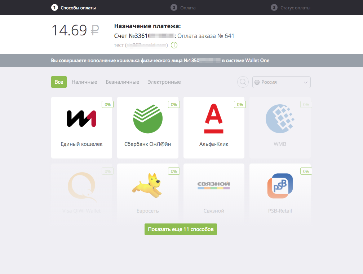Viewport: 363px width, 274px height.
Task: Click step 3 circle Статус оплаты
Action: [274, 8]
